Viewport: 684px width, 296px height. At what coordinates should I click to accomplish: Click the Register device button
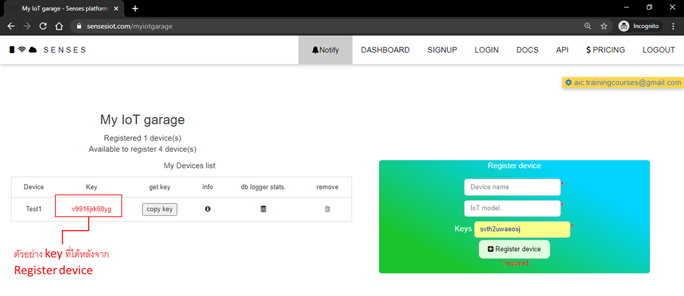tap(514, 249)
